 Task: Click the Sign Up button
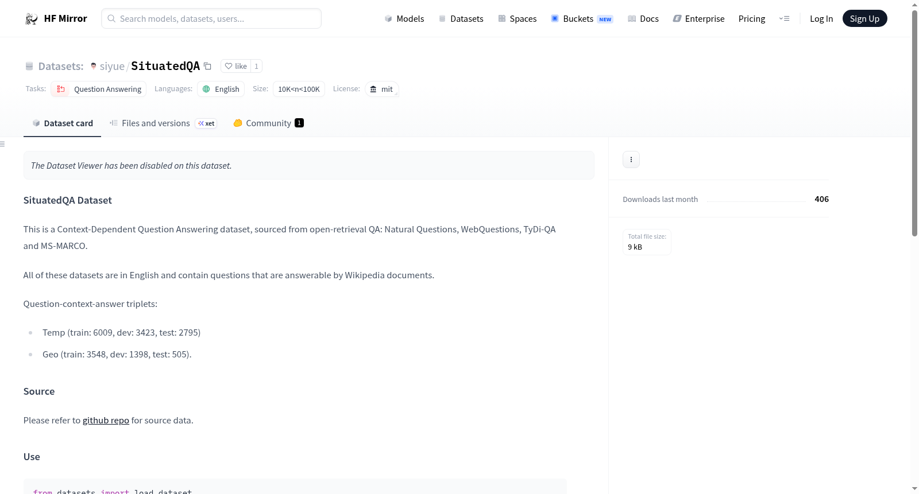pos(864,18)
